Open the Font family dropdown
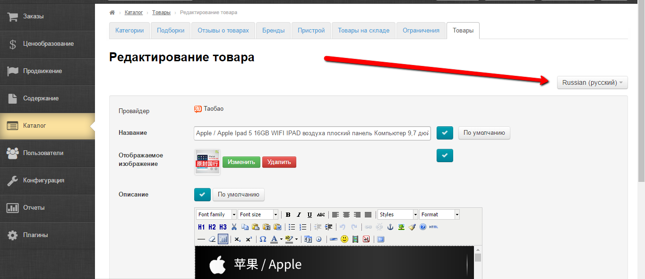This screenshot has width=645, height=279. coord(216,214)
